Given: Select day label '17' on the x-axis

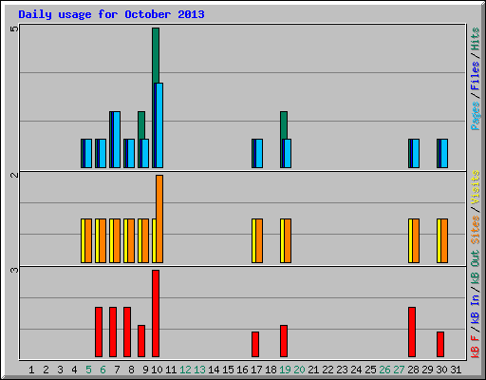Looking at the screenshot, I should coord(256,370).
